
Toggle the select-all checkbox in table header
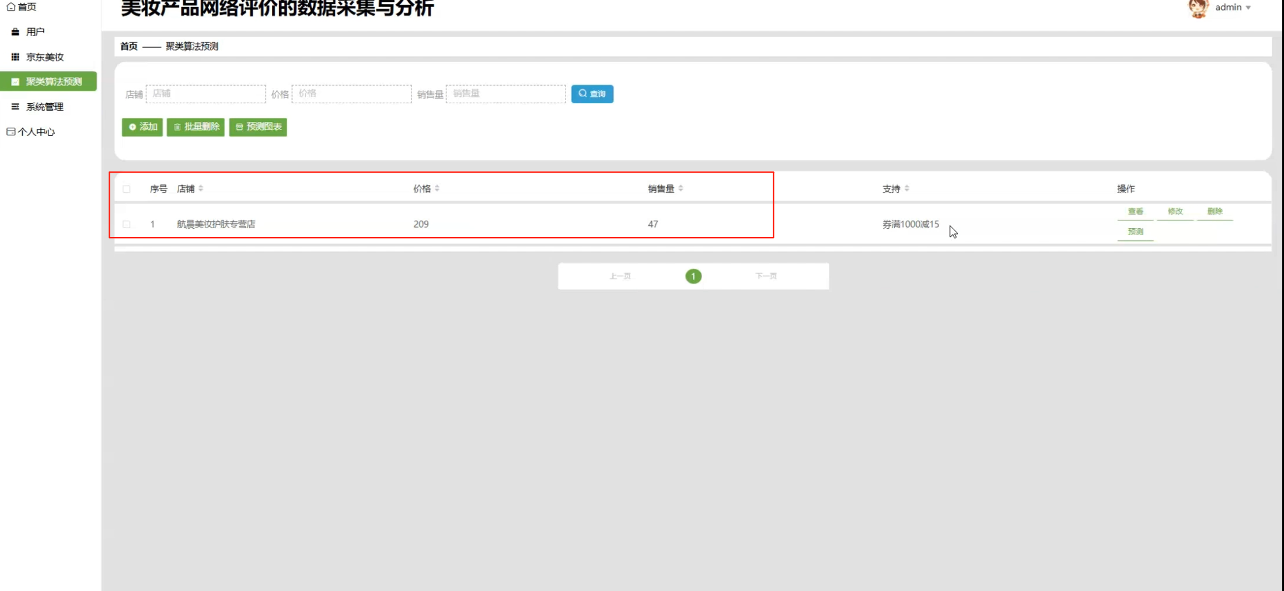point(127,189)
